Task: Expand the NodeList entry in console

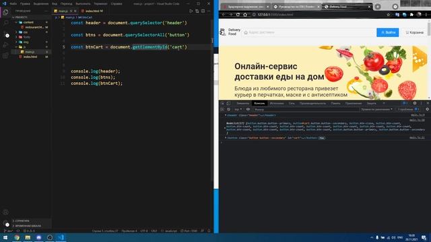Action: [225, 128]
